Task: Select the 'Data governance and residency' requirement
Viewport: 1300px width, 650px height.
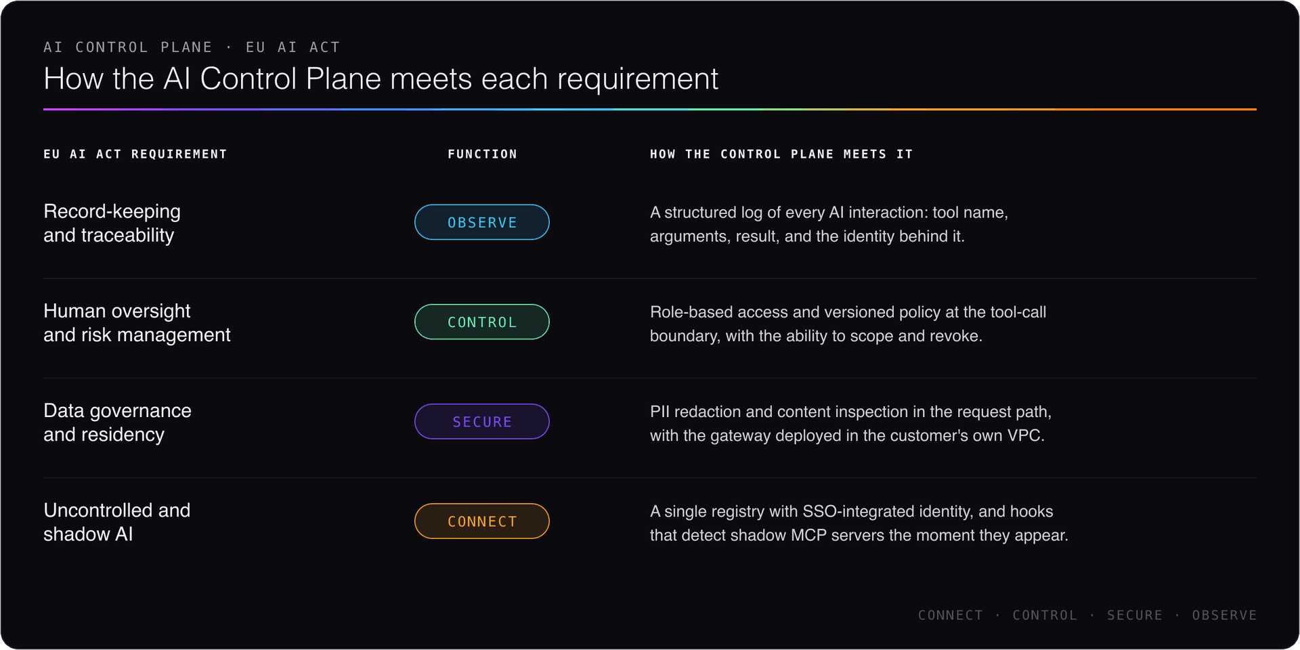Action: (x=117, y=422)
